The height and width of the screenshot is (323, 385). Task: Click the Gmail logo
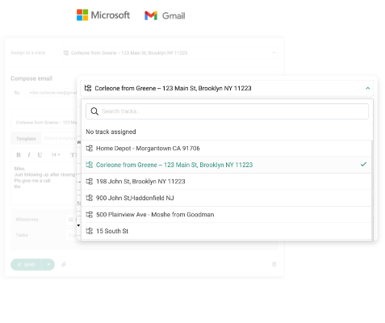pos(165,15)
